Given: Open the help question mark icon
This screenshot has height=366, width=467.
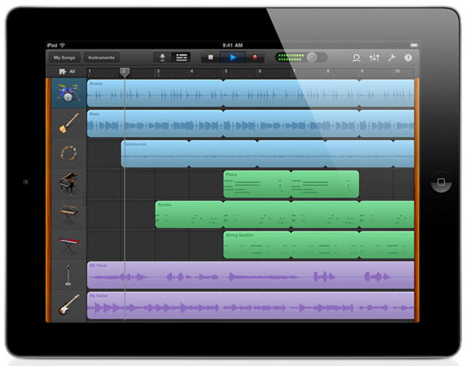Looking at the screenshot, I should click(408, 58).
